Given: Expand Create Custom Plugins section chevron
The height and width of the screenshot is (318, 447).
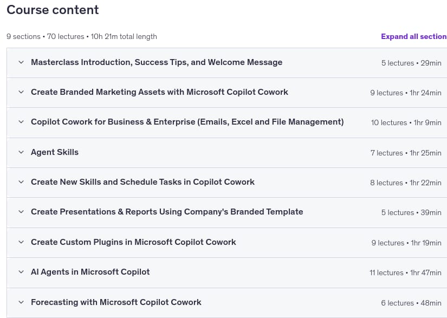Looking at the screenshot, I should pyautogui.click(x=21, y=242).
